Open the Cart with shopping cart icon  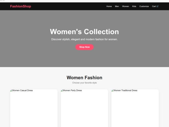pos(155,6)
